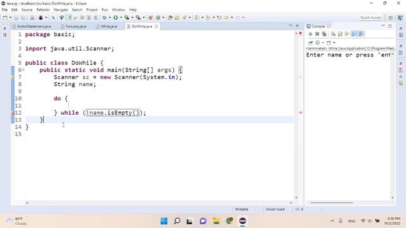406x228 pixels.
Task: Switch to ForLoop.java editor tab
Action: (74, 27)
